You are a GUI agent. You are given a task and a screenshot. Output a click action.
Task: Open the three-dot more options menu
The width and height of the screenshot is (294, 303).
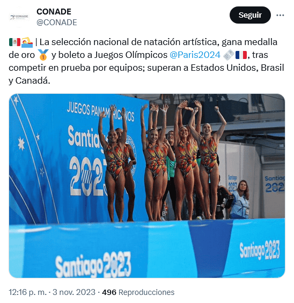[x=280, y=15]
